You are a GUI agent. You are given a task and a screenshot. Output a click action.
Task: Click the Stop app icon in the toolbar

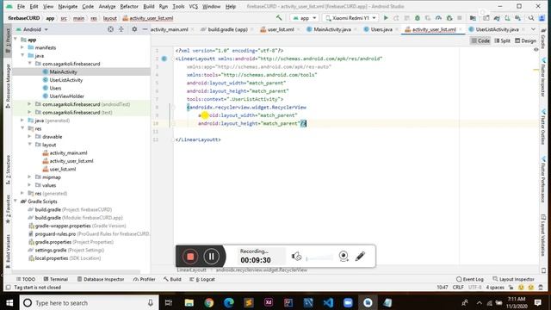coord(459,18)
